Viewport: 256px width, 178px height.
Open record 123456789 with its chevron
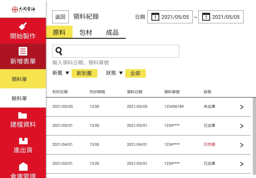(x=241, y=107)
